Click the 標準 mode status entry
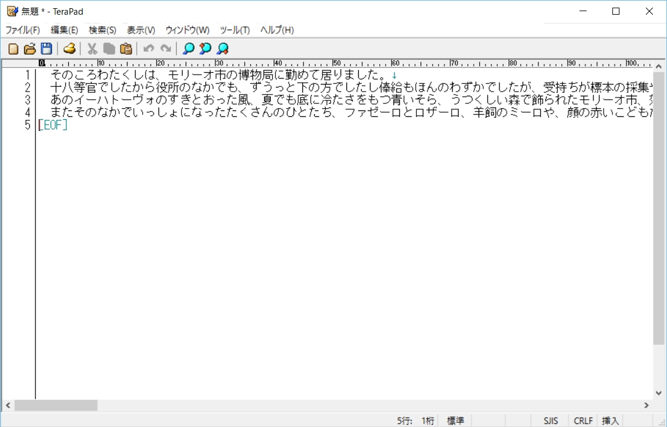Image resolution: width=667 pixels, height=427 pixels. click(455, 421)
